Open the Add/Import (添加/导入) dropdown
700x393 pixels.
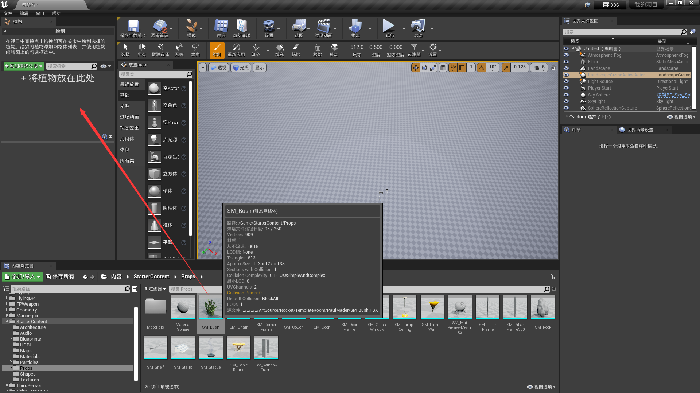23,277
